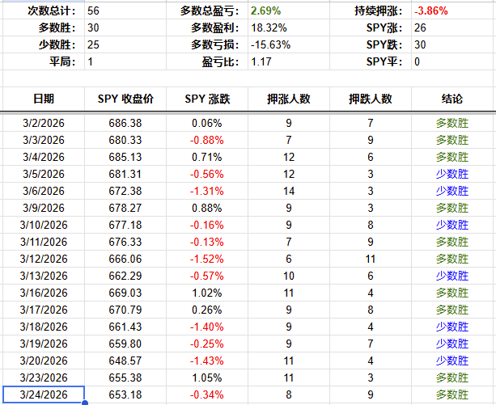Click the 持续押涨 label cell
Screen dimensions: 496x405
coord(371,11)
